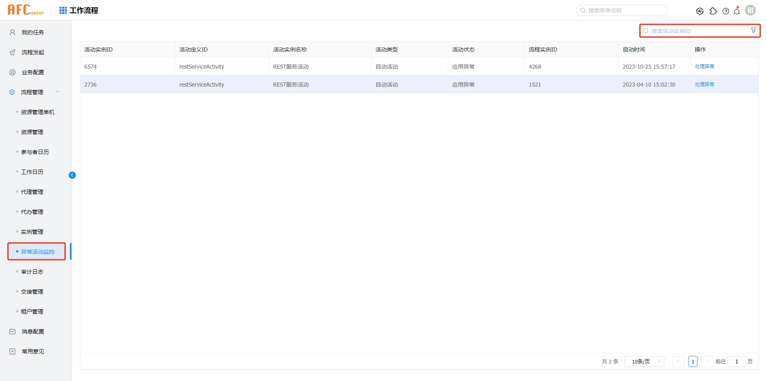This screenshot has width=767, height=381.
Task: Click 处理异常 link for instance 6574
Action: (x=705, y=66)
